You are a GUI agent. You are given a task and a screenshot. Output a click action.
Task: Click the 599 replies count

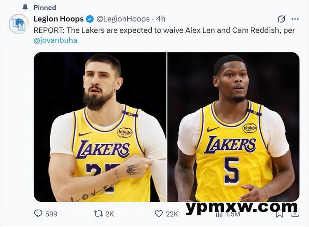point(51,214)
